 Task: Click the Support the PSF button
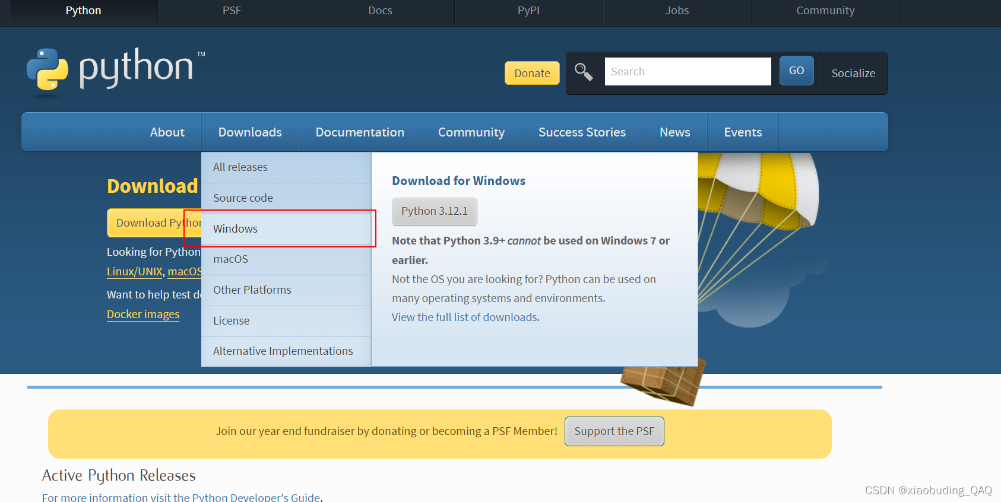[x=614, y=431]
